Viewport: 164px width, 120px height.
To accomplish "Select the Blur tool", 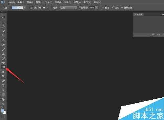I will 3,72.
